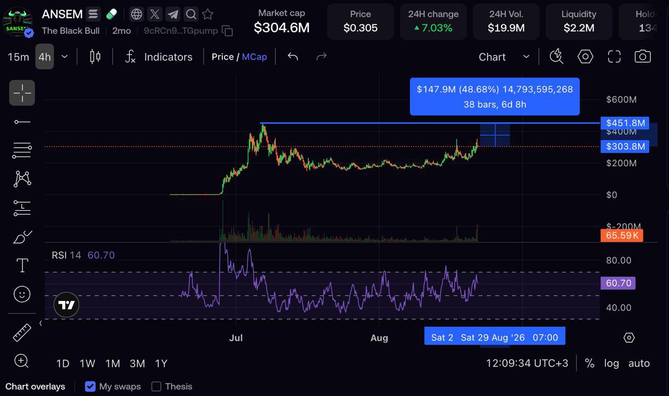
Task: Click the Liquidity $2.2M card
Action: [579, 21]
